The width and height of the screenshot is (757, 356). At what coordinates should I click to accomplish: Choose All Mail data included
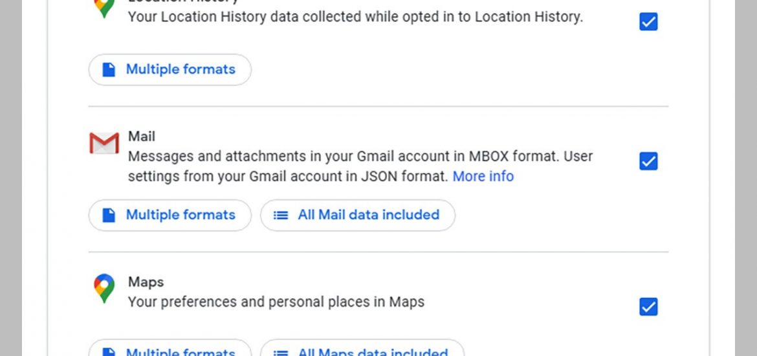(x=358, y=215)
